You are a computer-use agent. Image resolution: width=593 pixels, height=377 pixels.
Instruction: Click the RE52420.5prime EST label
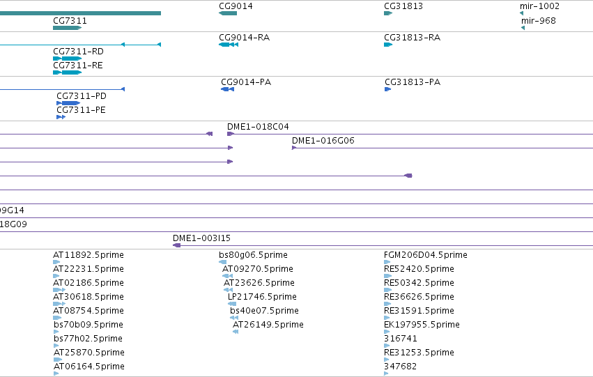[419, 269]
